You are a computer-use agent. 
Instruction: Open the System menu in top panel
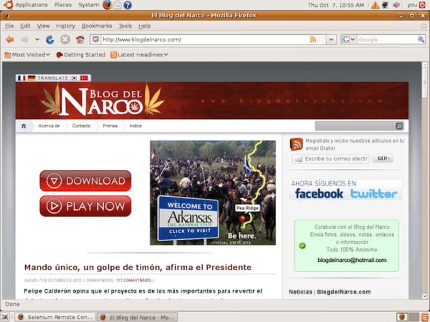click(88, 5)
